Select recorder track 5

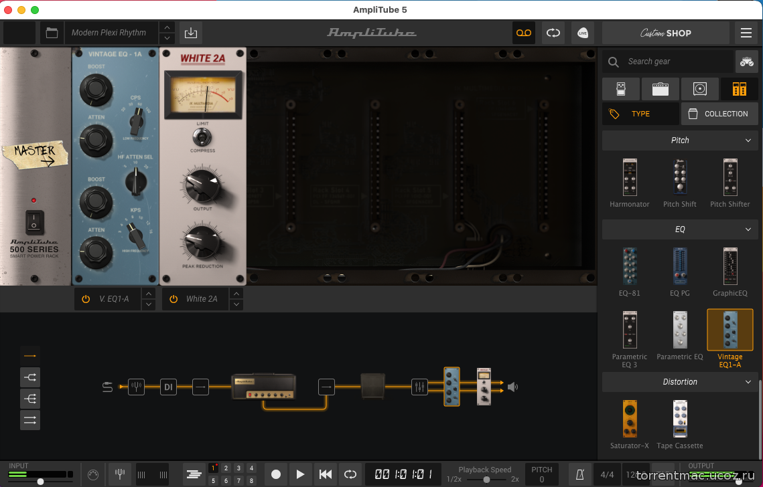[213, 481]
